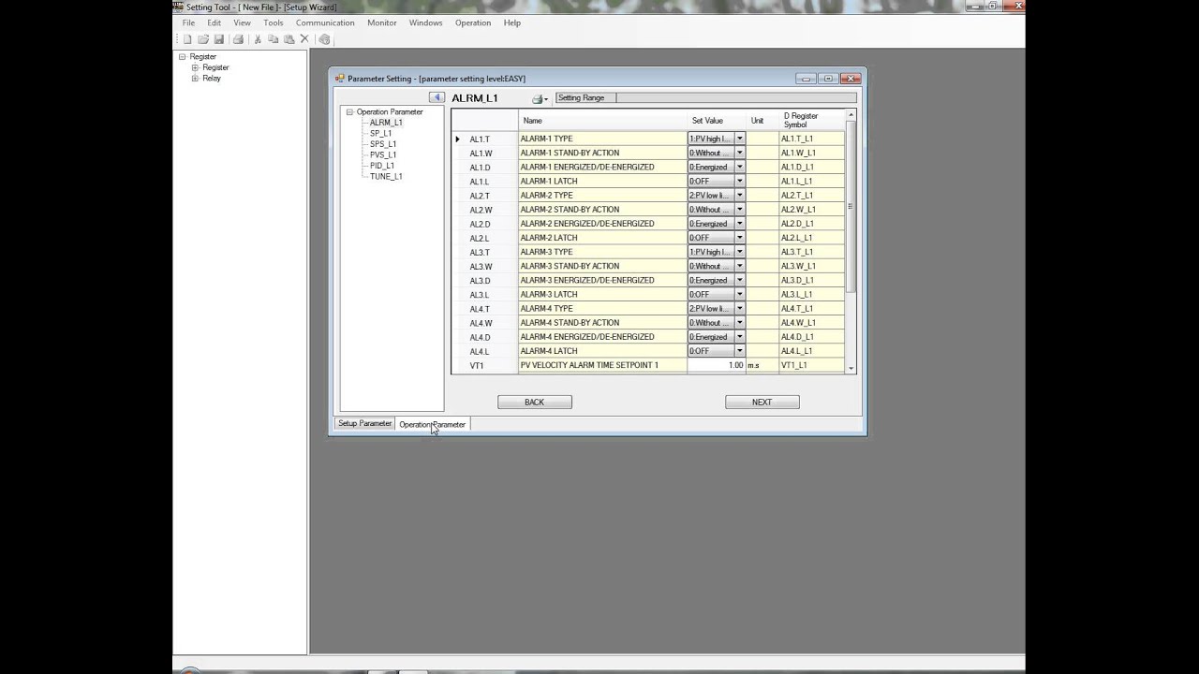The image size is (1199, 674).
Task: Click the Open file toolbar icon
Action: [x=202, y=39]
